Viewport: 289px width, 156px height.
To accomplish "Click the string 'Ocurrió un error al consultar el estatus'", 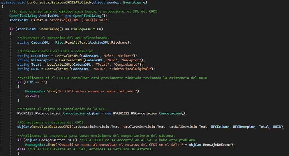I will 120,145.
